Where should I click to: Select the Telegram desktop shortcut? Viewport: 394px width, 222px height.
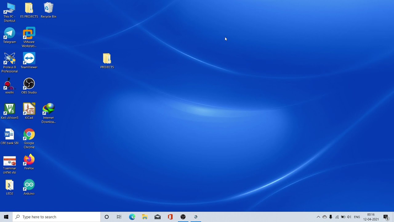point(10,36)
